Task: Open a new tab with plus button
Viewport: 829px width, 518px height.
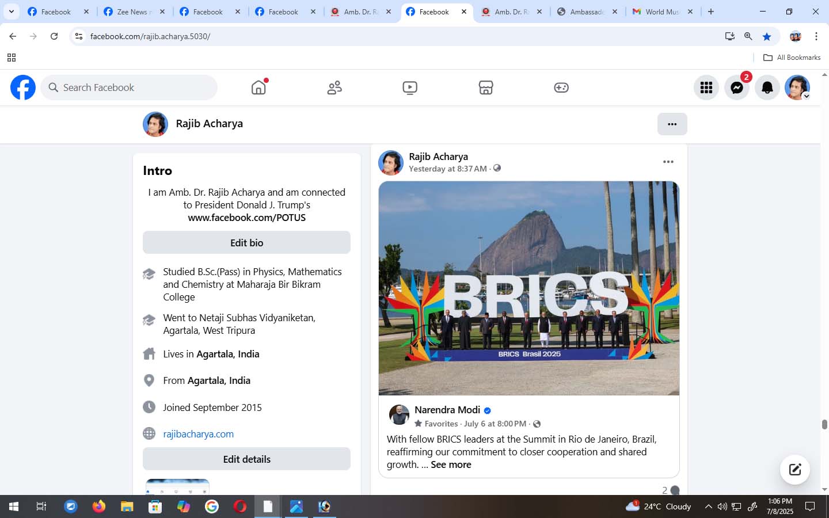Action: [x=711, y=12]
